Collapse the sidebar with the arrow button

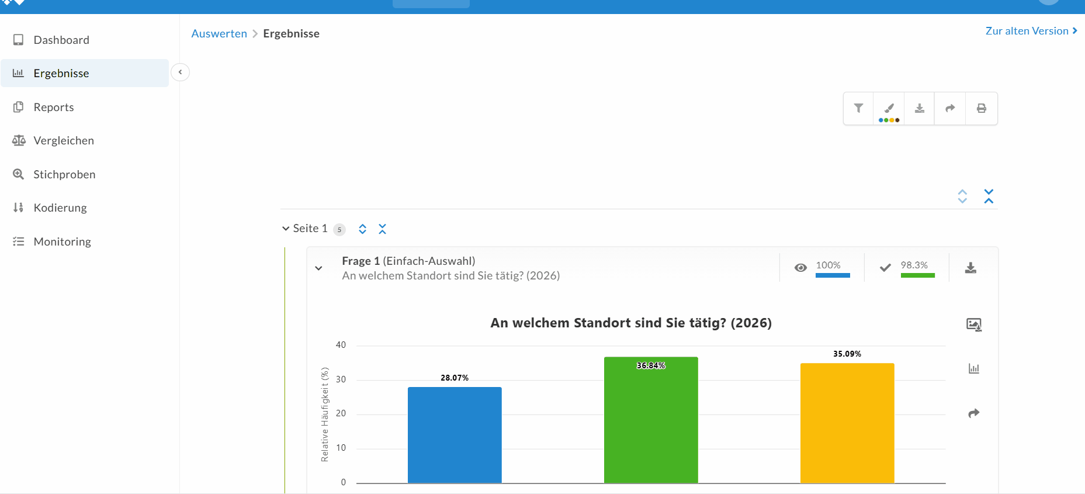pos(180,72)
